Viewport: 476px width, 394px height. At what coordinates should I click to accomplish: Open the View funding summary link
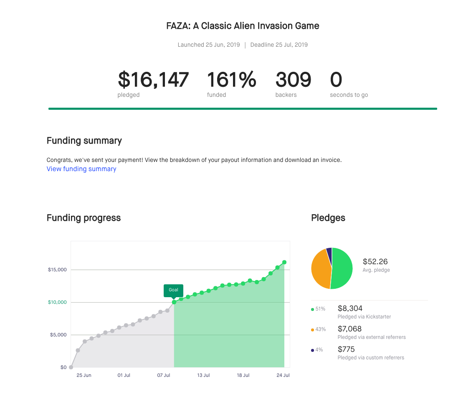(x=81, y=169)
